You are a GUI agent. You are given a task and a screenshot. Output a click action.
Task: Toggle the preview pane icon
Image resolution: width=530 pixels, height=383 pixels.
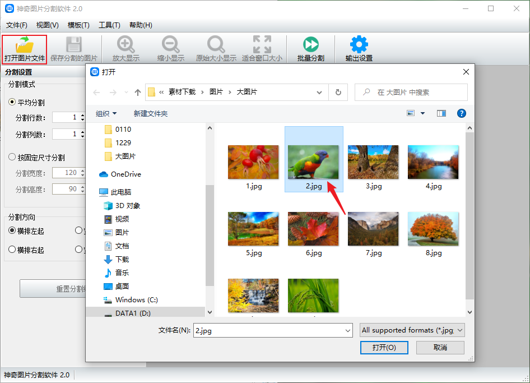coord(441,113)
